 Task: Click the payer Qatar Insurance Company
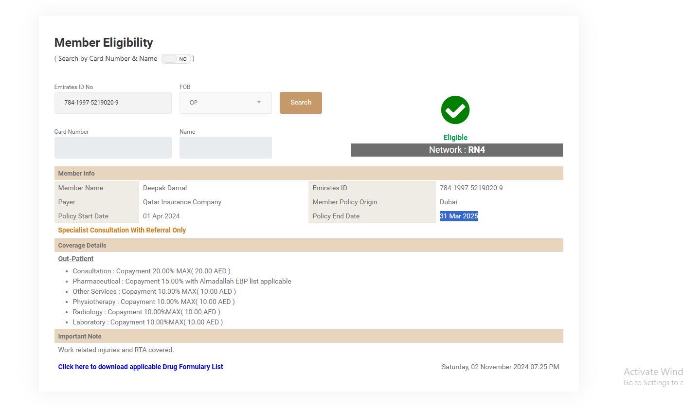point(182,202)
